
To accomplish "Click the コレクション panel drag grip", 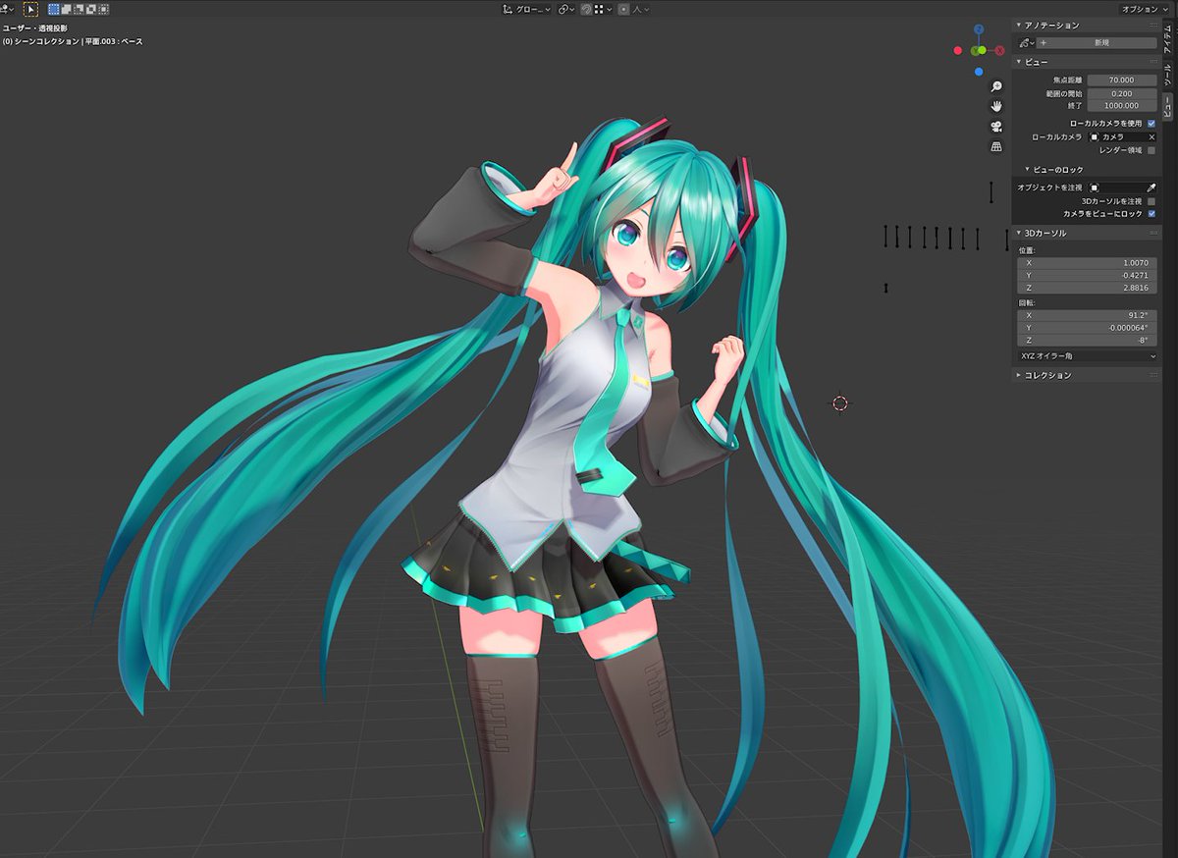I will coord(1151,375).
